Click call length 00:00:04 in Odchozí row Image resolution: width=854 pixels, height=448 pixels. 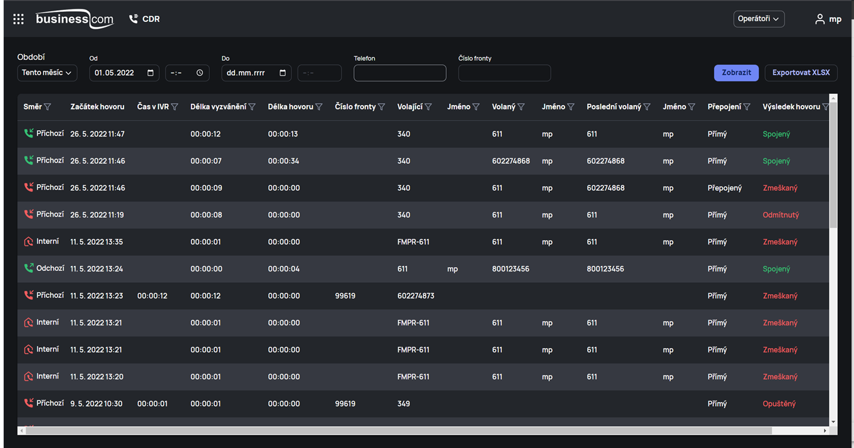284,268
